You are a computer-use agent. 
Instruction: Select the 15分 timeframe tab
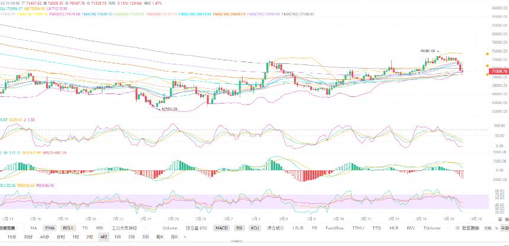point(12,237)
